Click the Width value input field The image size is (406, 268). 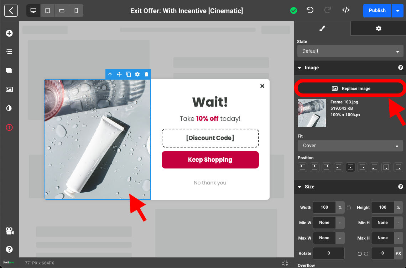tap(324, 207)
